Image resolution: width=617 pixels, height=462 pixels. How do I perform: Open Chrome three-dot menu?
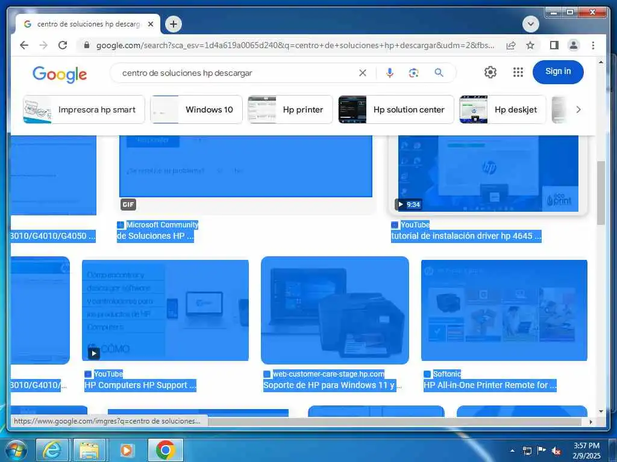593,45
